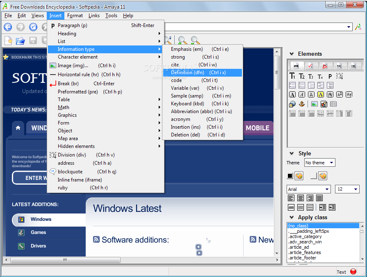This screenshot has height=277, width=367.
Task: Click the increase indent icon
Action: pyautogui.click(x=323, y=207)
